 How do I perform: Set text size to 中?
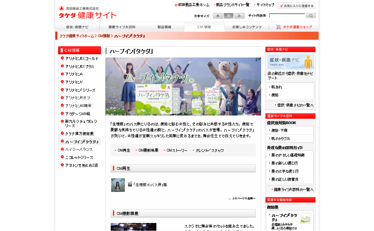tap(228, 16)
